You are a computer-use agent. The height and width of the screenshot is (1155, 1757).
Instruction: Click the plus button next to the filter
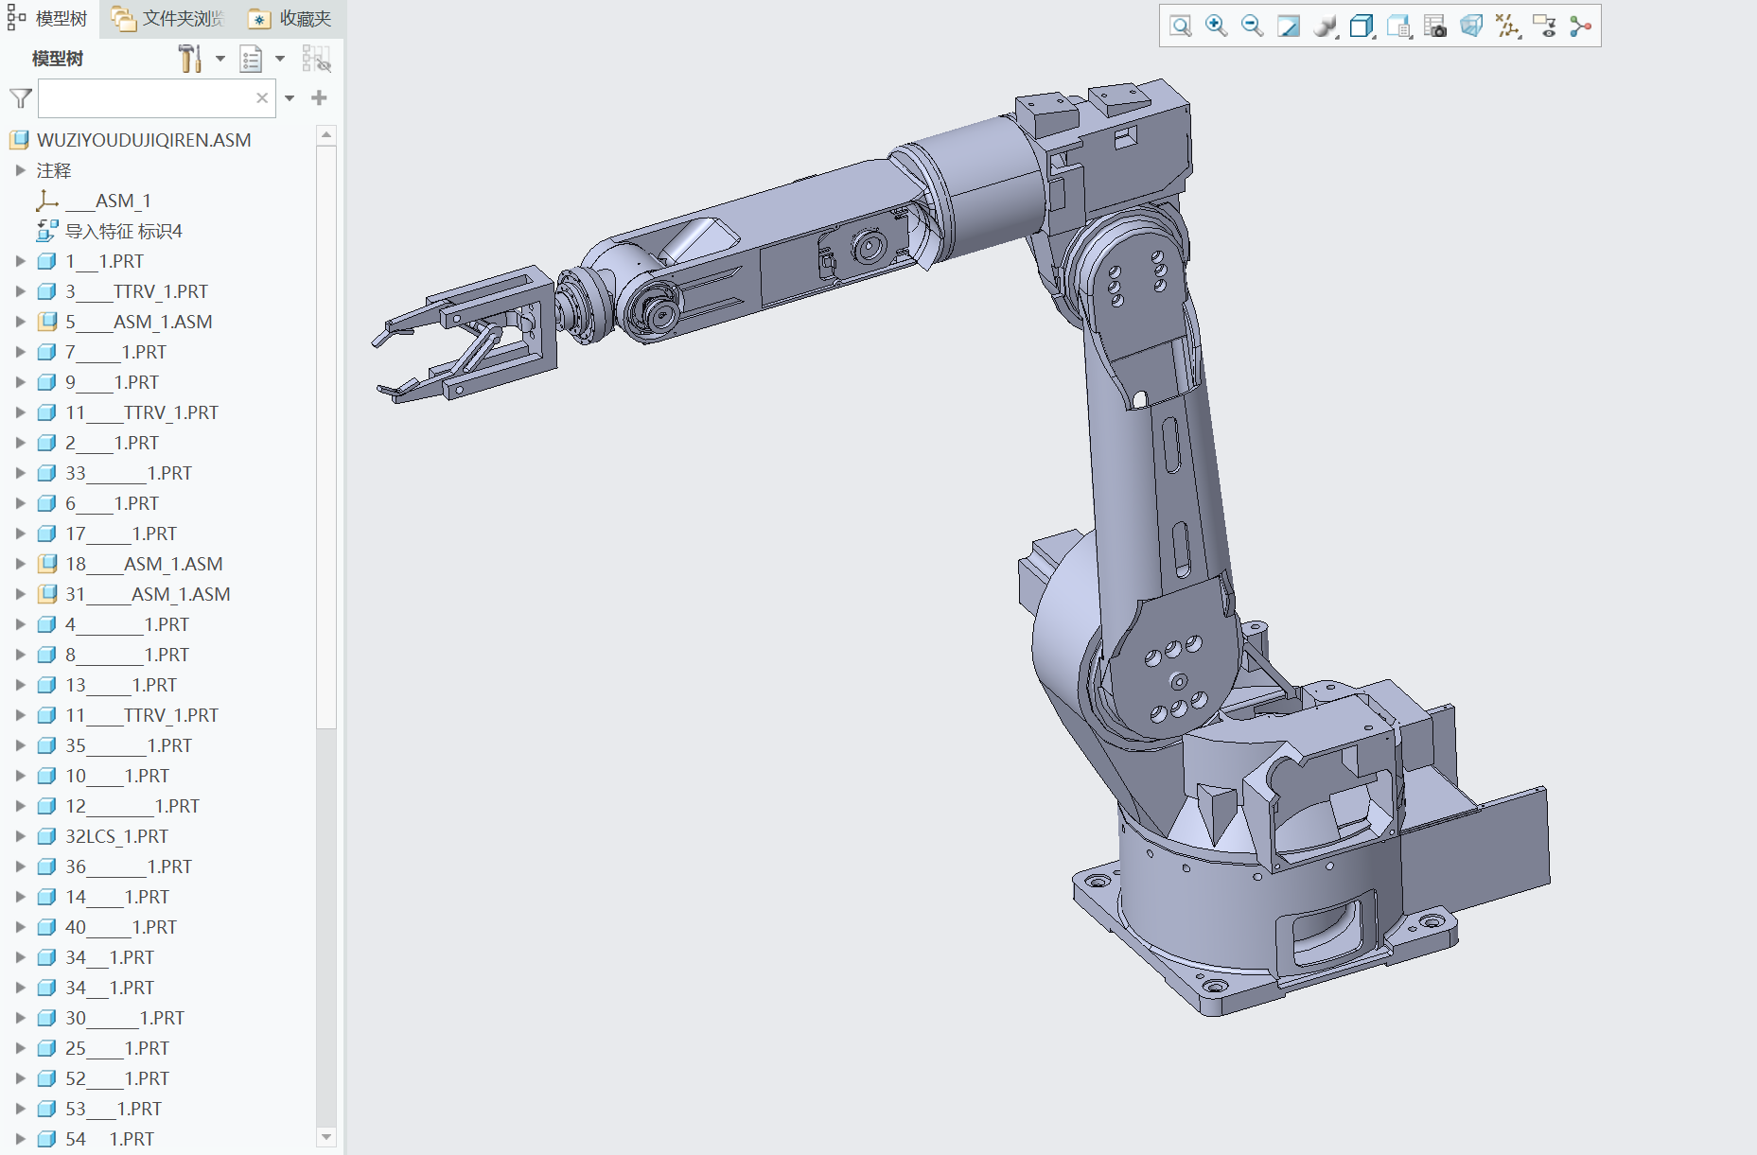(319, 98)
